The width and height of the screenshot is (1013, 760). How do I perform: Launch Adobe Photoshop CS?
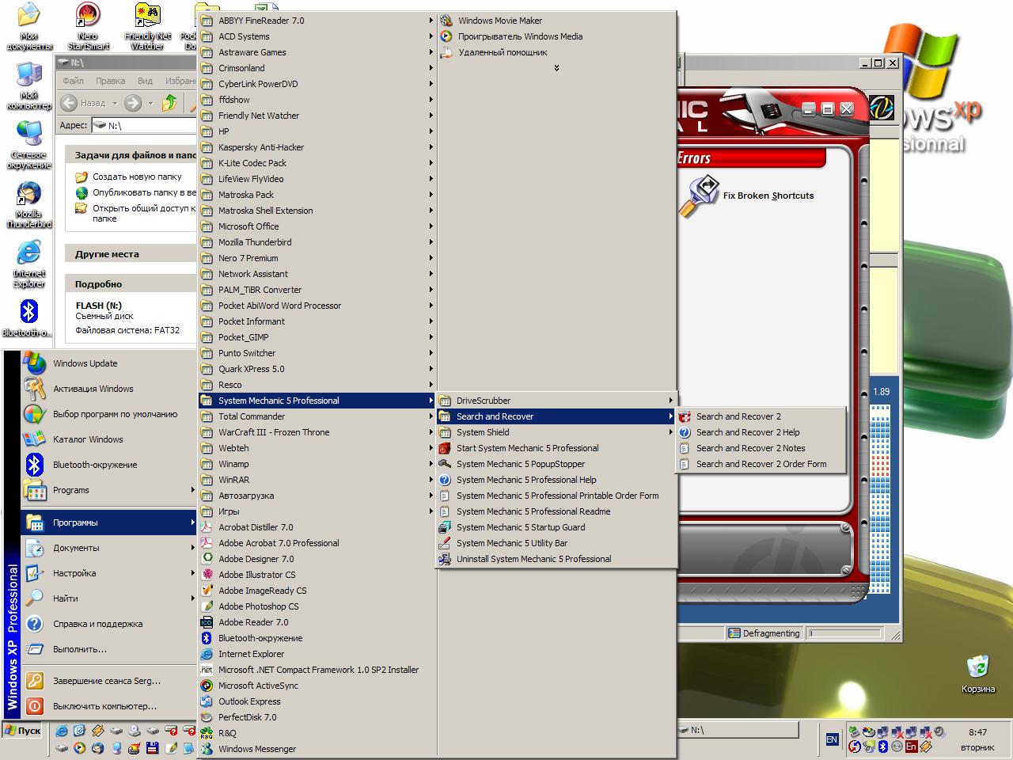317,606
